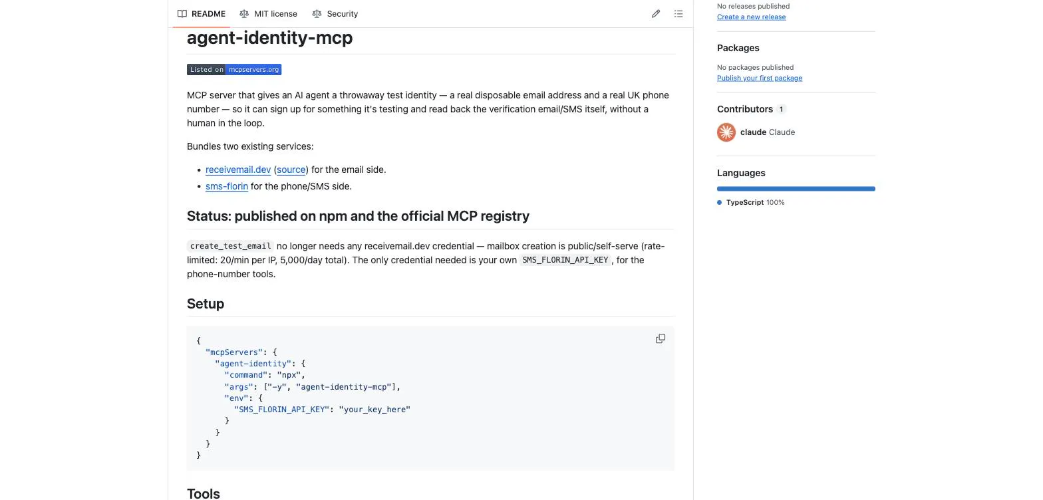Click the create_test_email inline code

coord(231,246)
